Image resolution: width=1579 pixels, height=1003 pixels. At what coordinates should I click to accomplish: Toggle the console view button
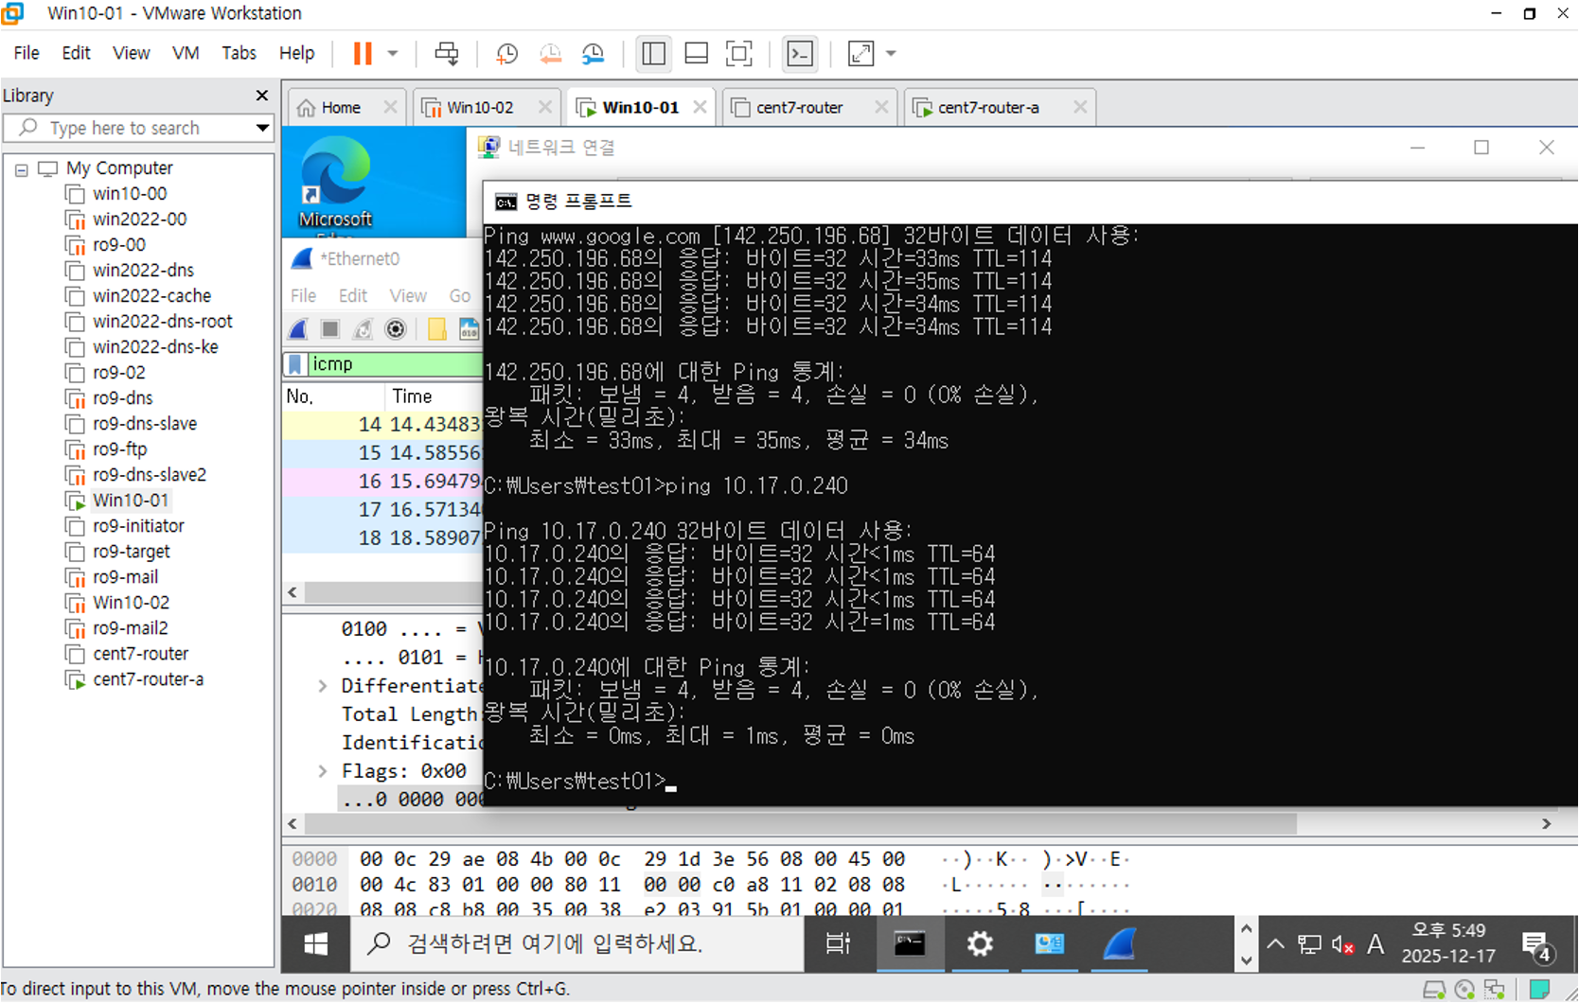[x=800, y=54]
